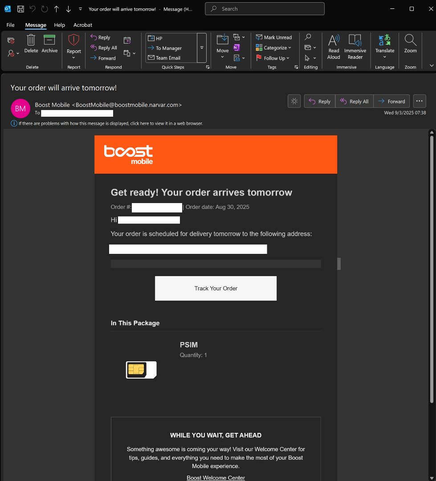
Task: Click the scroll down arrow of message pane
Action: point(432,478)
